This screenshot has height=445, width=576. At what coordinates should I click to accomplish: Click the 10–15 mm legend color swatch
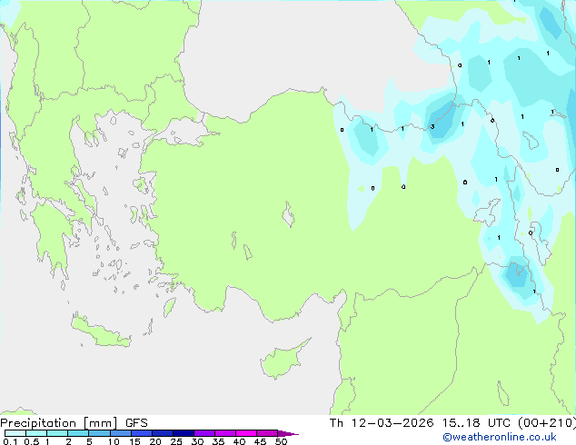click(120, 433)
